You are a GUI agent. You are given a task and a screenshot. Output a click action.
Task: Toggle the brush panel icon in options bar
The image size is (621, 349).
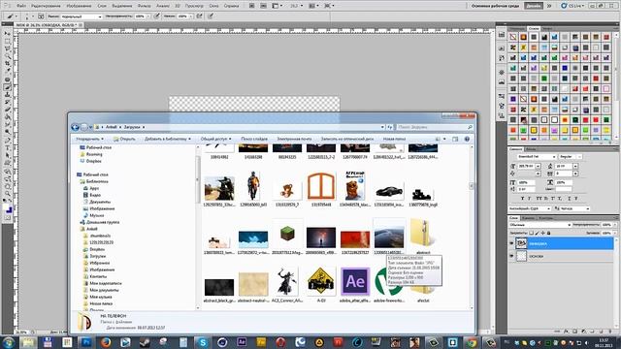click(41, 16)
